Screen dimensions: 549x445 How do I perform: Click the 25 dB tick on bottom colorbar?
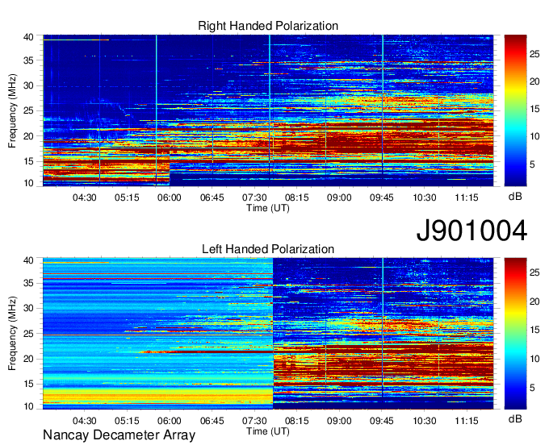pos(534,272)
